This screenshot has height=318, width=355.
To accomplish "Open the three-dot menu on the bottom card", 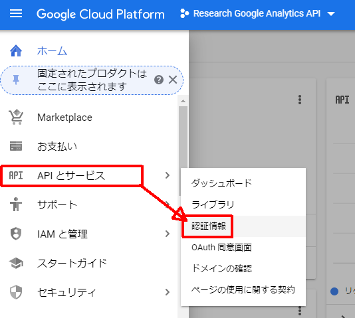I will click(x=300, y=311).
